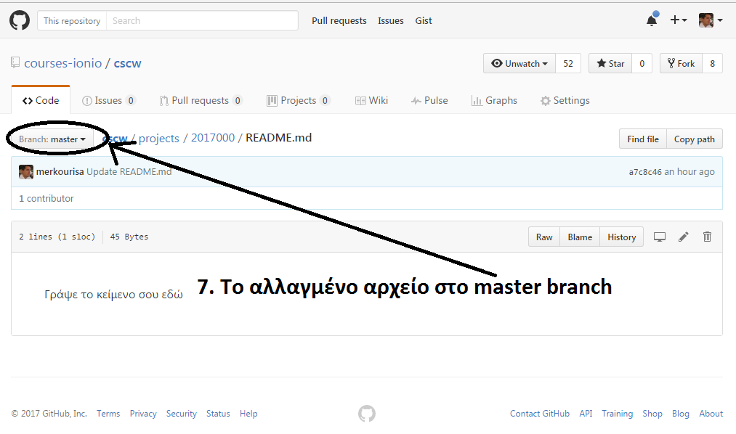
Task: Open the plus create-new menu
Action: tap(679, 20)
